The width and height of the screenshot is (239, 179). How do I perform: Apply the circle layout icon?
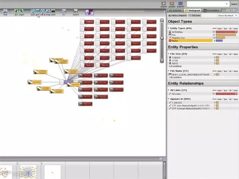tap(42, 11)
